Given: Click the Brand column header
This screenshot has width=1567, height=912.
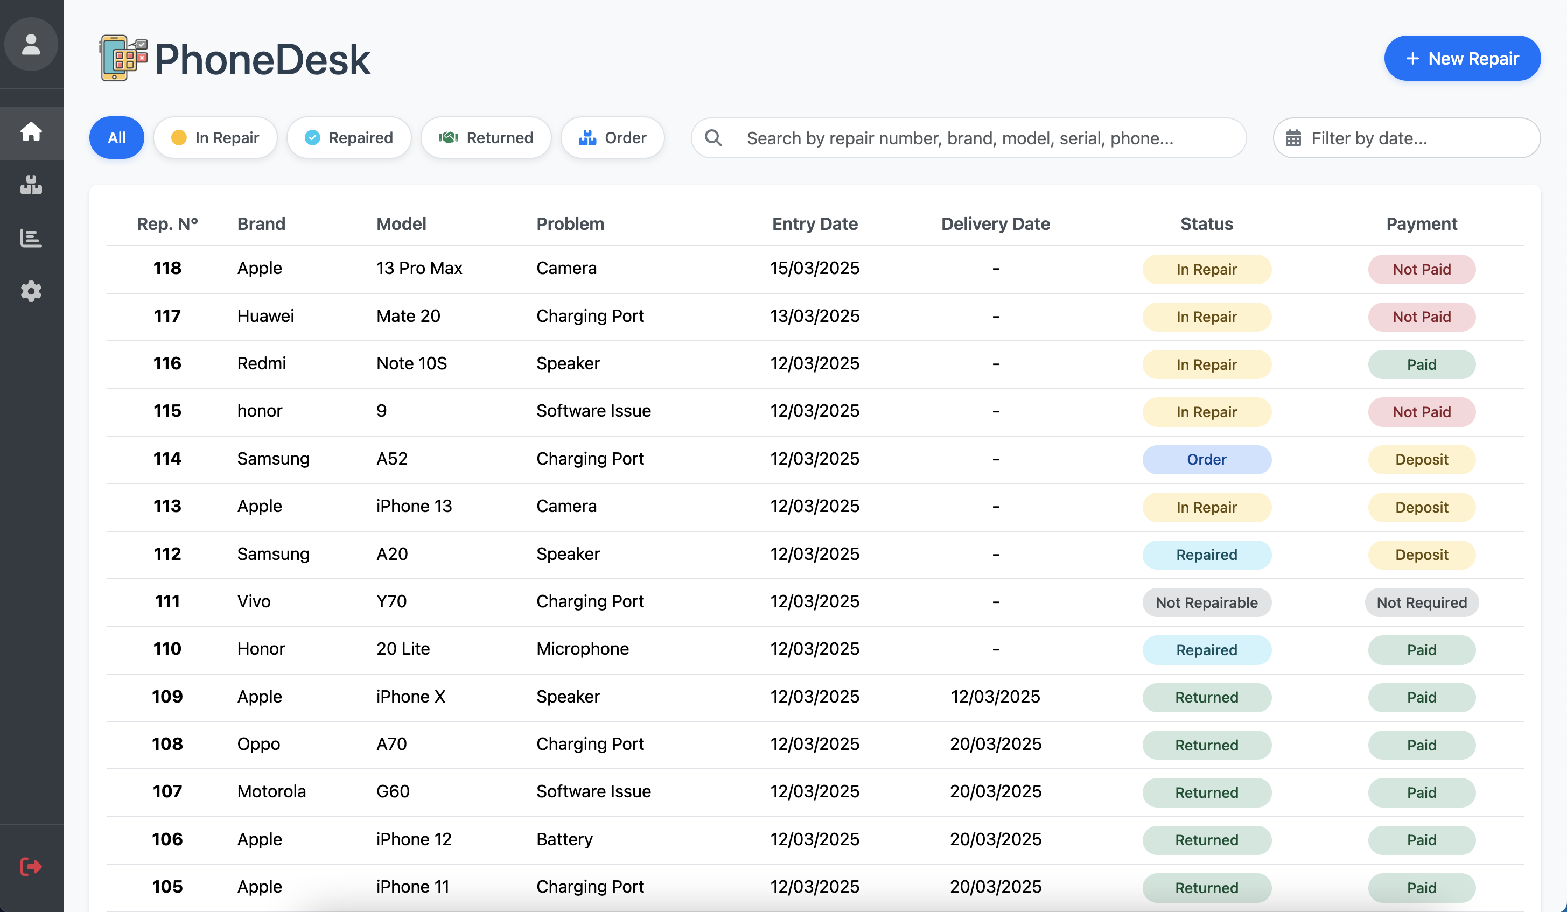Looking at the screenshot, I should click(x=261, y=224).
